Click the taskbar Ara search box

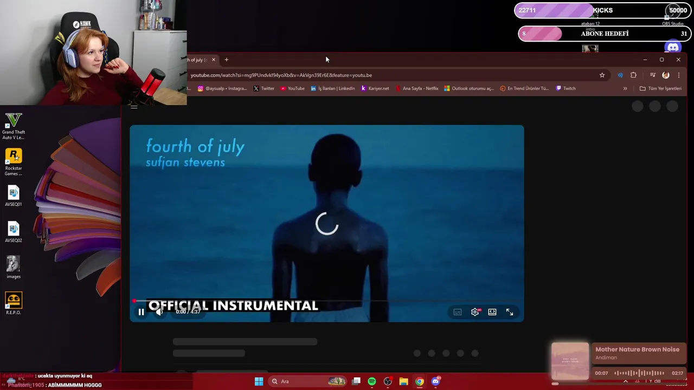308,381
